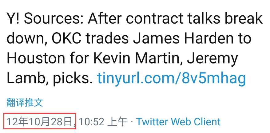The height and width of the screenshot is (133, 270).
Task: Open the Twitter Web Client source link
Action: pos(178,122)
